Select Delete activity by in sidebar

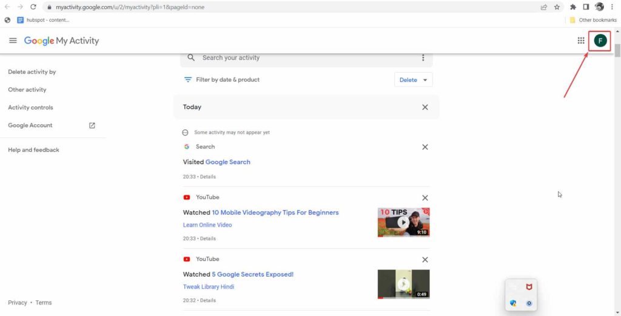coord(32,72)
